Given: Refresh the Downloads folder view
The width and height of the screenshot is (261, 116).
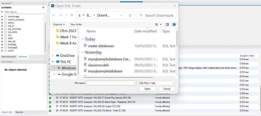Looking at the screenshot, I should tap(130, 15).
